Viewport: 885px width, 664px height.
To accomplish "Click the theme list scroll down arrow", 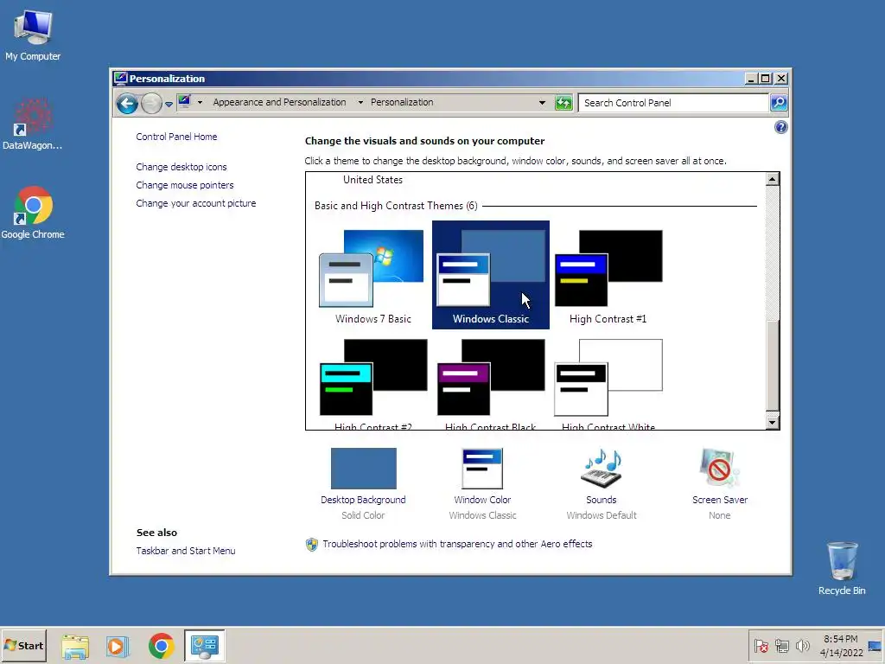I will point(772,422).
